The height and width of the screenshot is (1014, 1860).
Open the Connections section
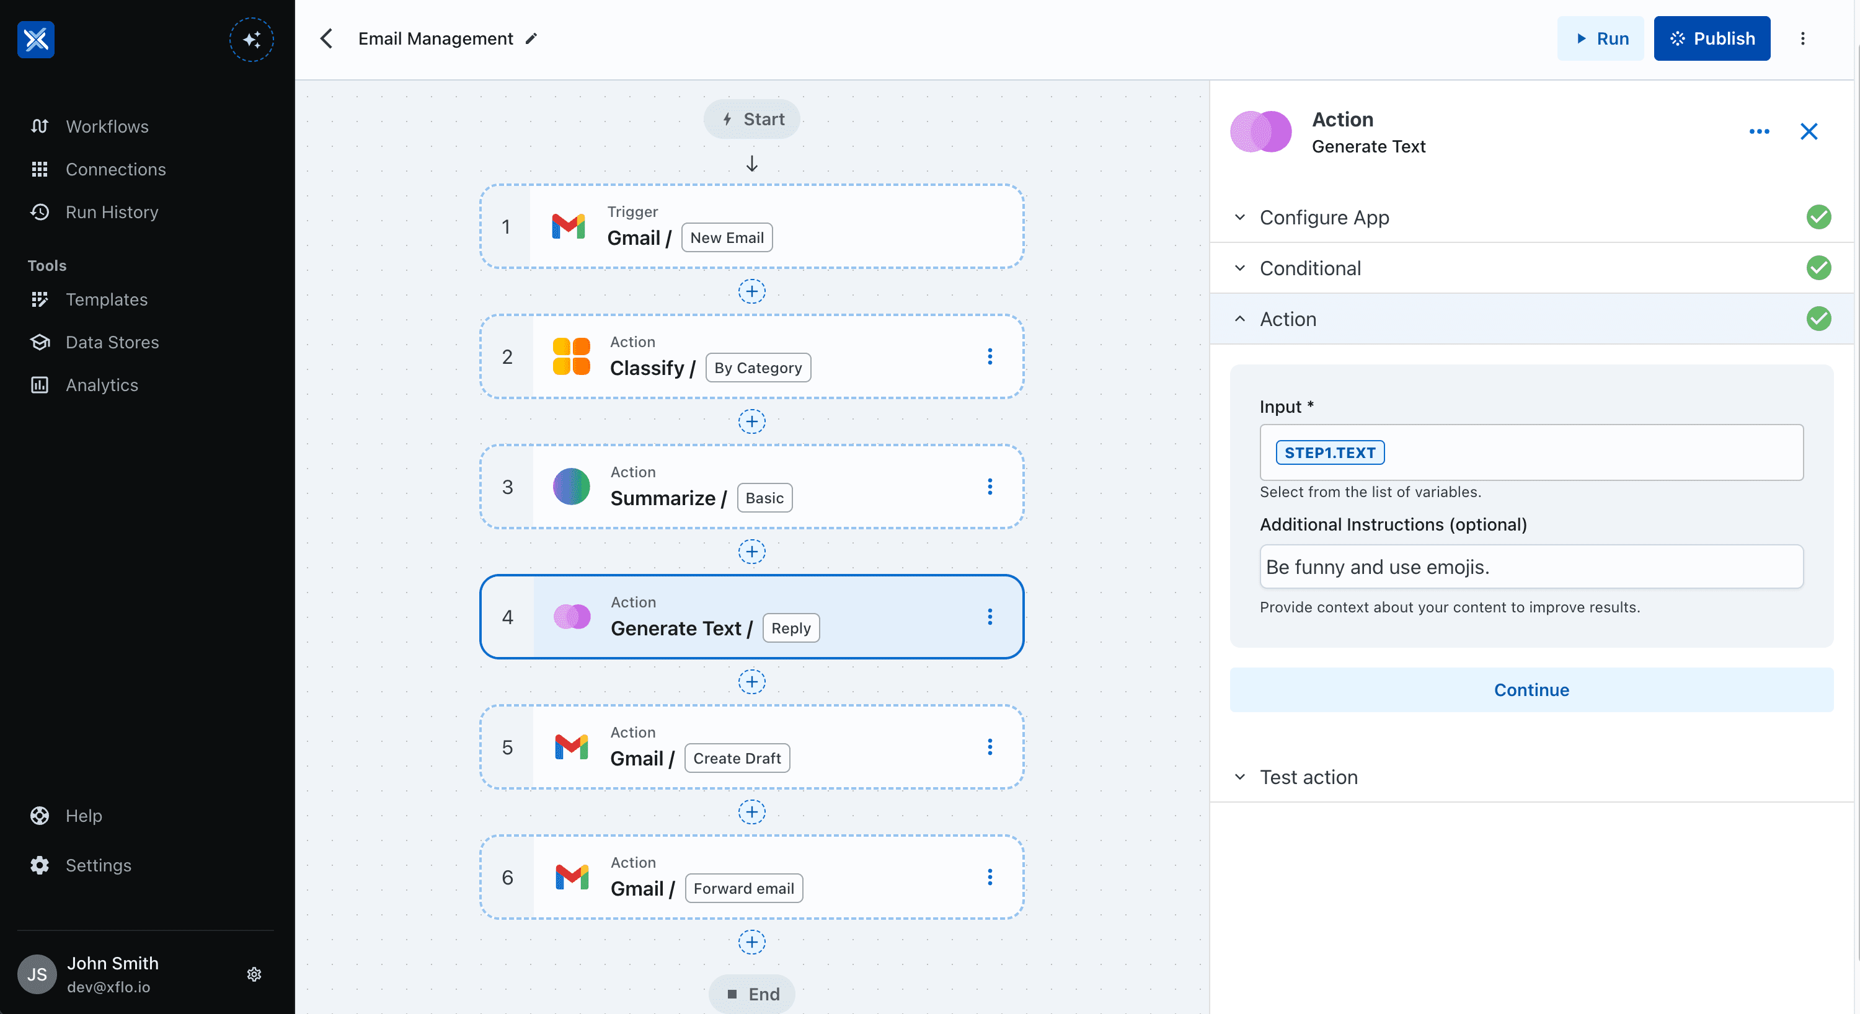115,169
